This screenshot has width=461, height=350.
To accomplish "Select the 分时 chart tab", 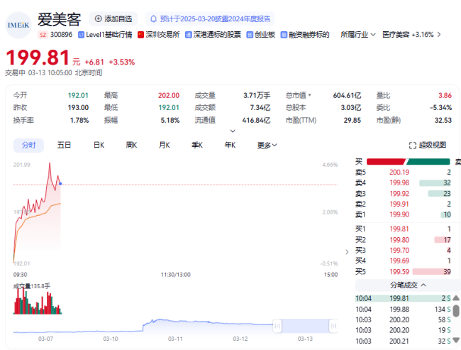I will 28,145.
